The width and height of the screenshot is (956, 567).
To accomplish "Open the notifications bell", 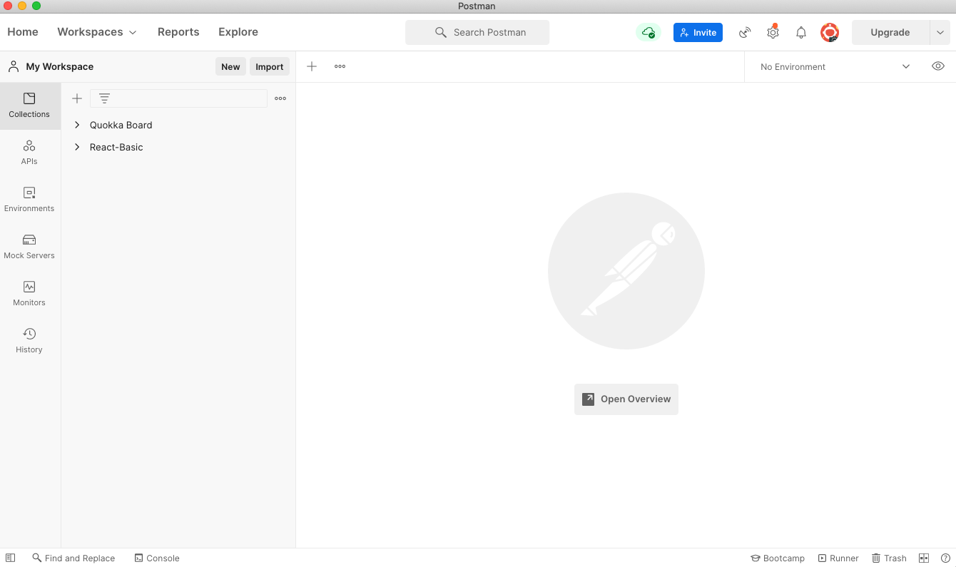I will tap(801, 32).
